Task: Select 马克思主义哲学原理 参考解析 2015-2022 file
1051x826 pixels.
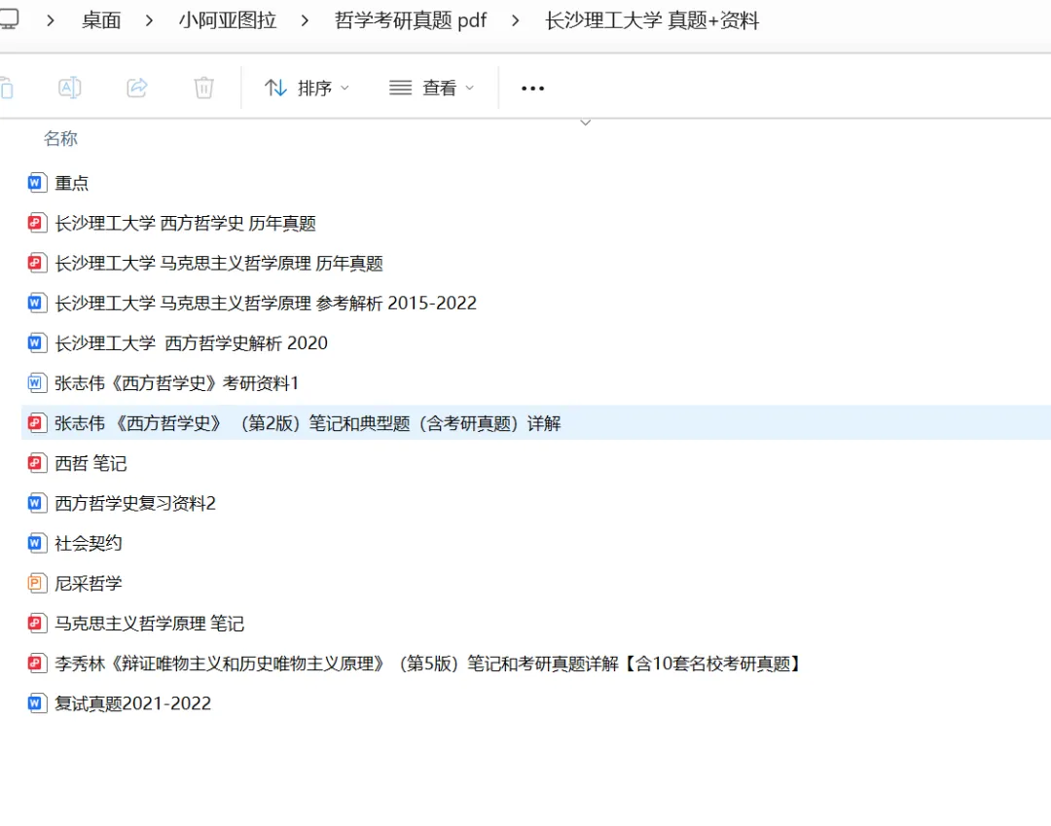Action: [x=266, y=303]
